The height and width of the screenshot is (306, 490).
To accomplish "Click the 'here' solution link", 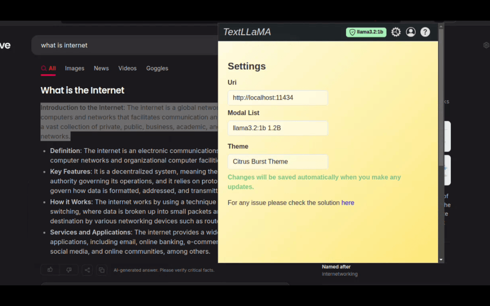I will click(x=348, y=203).
